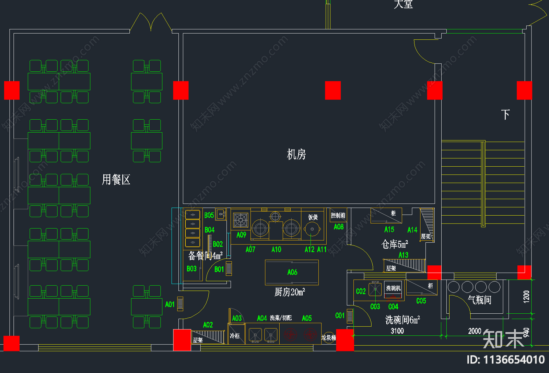Image resolution: width=549 pixels, height=373 pixels.
Task: Click the 1200 vertical dimension text
Action: [x=527, y=297]
